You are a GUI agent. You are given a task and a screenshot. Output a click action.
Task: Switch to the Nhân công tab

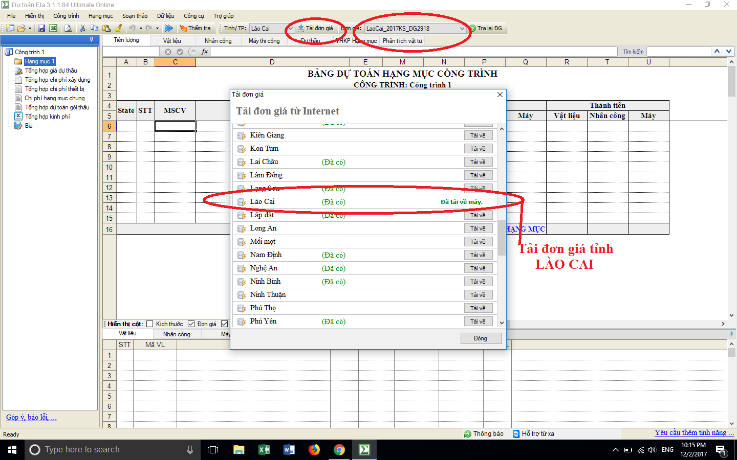218,41
